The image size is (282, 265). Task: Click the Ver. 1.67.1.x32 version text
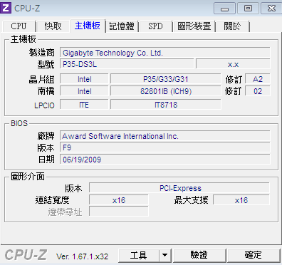point(82,256)
